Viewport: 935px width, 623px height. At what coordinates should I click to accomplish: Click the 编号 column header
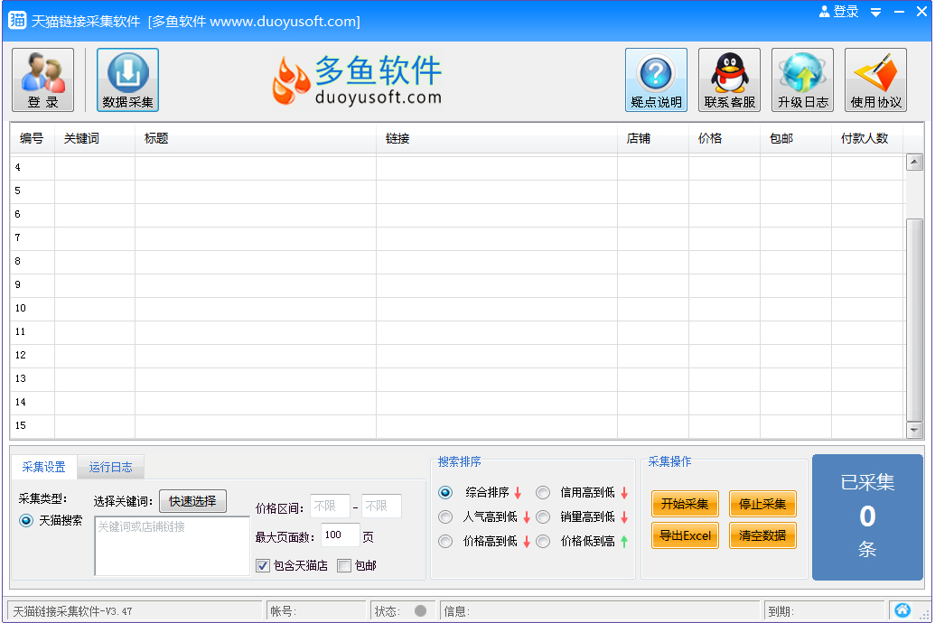tap(33, 138)
